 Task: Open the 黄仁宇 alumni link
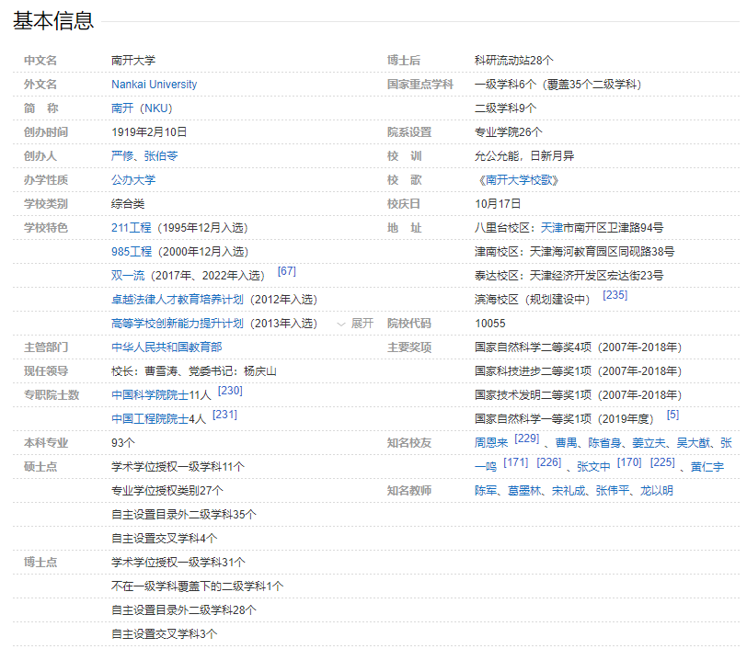click(707, 467)
